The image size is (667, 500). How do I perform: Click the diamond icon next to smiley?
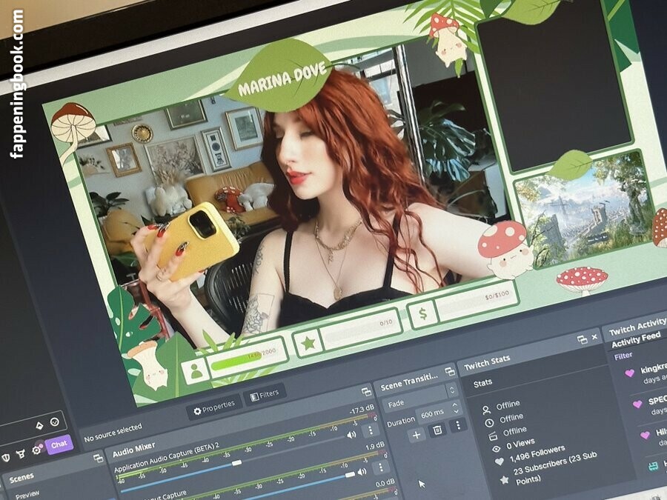point(38,427)
